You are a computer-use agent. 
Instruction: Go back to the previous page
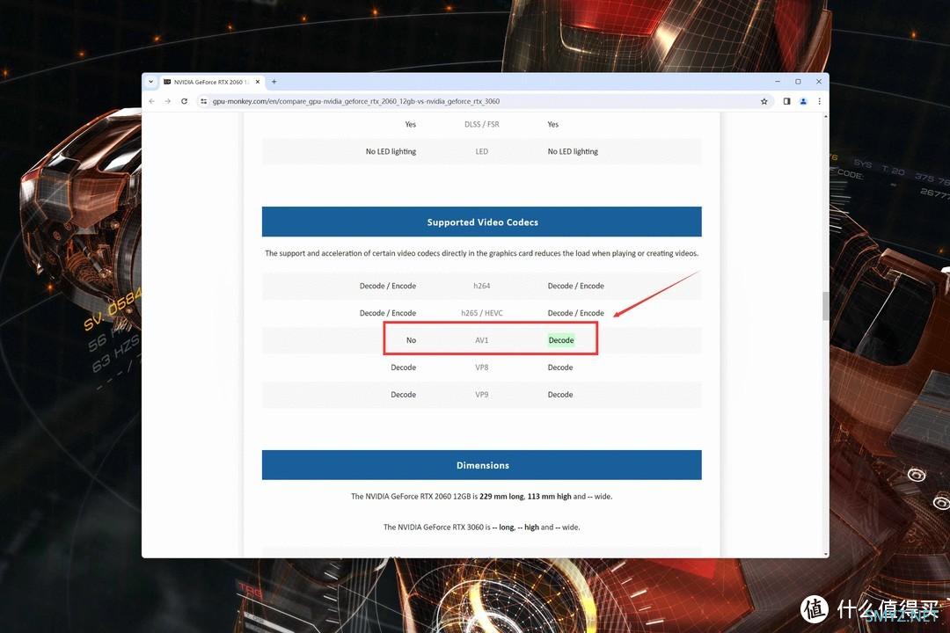point(151,101)
